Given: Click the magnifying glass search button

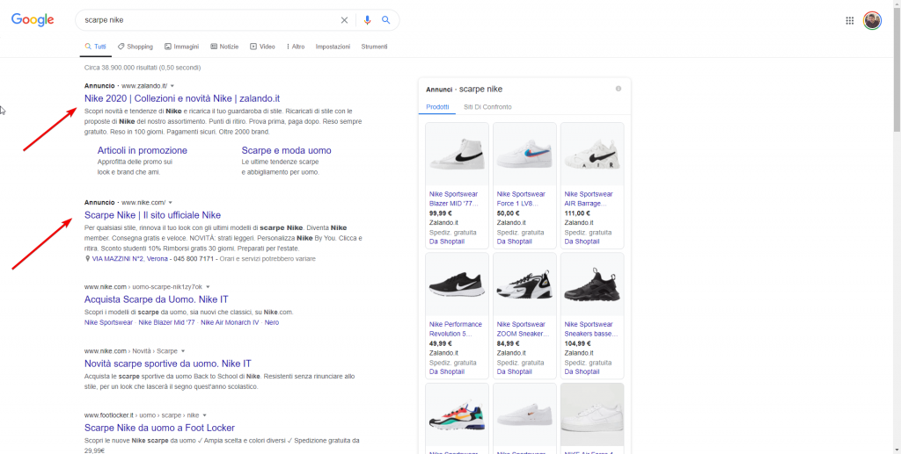Looking at the screenshot, I should coord(385,20).
